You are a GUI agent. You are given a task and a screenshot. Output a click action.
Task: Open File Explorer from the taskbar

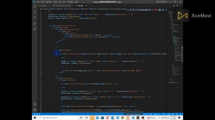pos(92,118)
